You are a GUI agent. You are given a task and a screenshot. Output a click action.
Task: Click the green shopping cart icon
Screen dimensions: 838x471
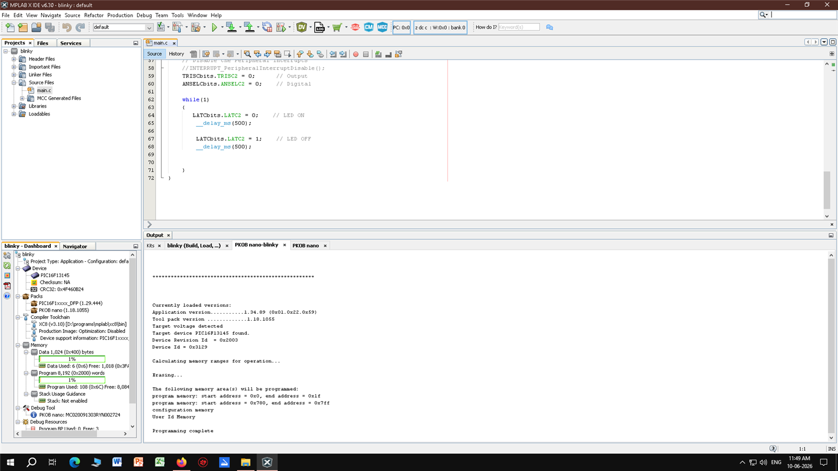click(337, 27)
